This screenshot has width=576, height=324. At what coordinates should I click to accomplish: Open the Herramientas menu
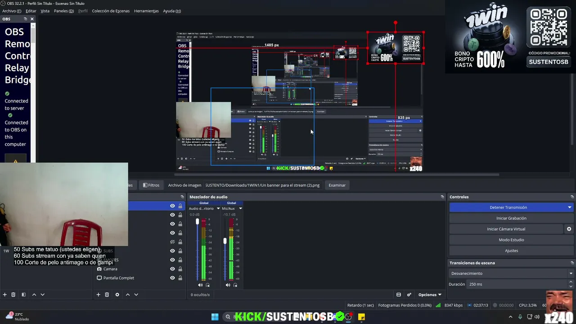tap(146, 11)
